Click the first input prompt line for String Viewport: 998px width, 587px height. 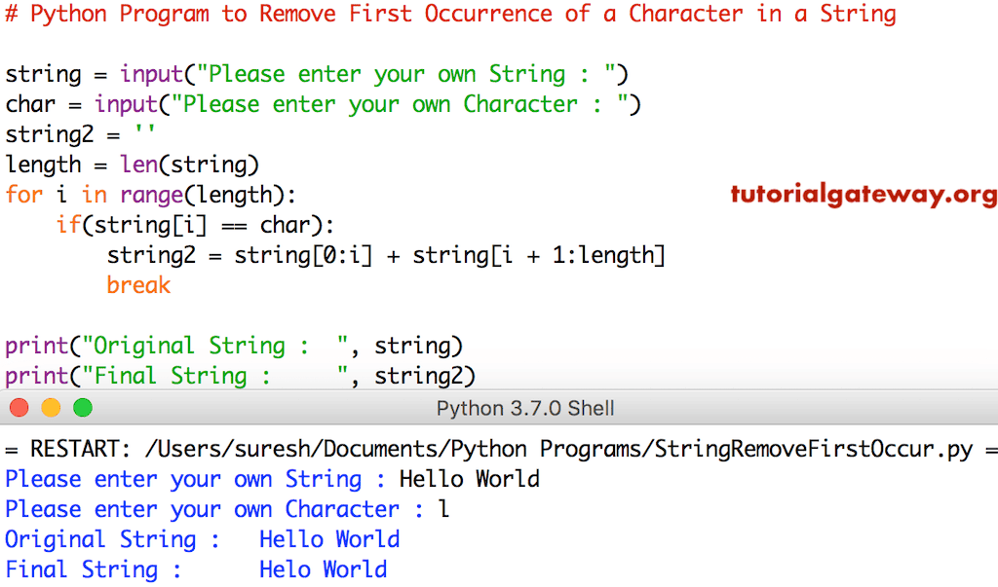(316, 73)
